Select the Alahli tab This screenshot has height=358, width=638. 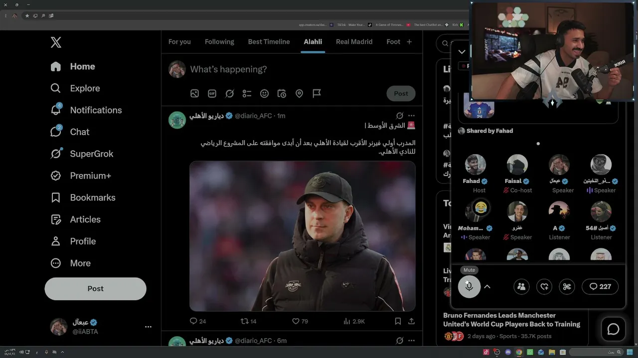pos(313,42)
